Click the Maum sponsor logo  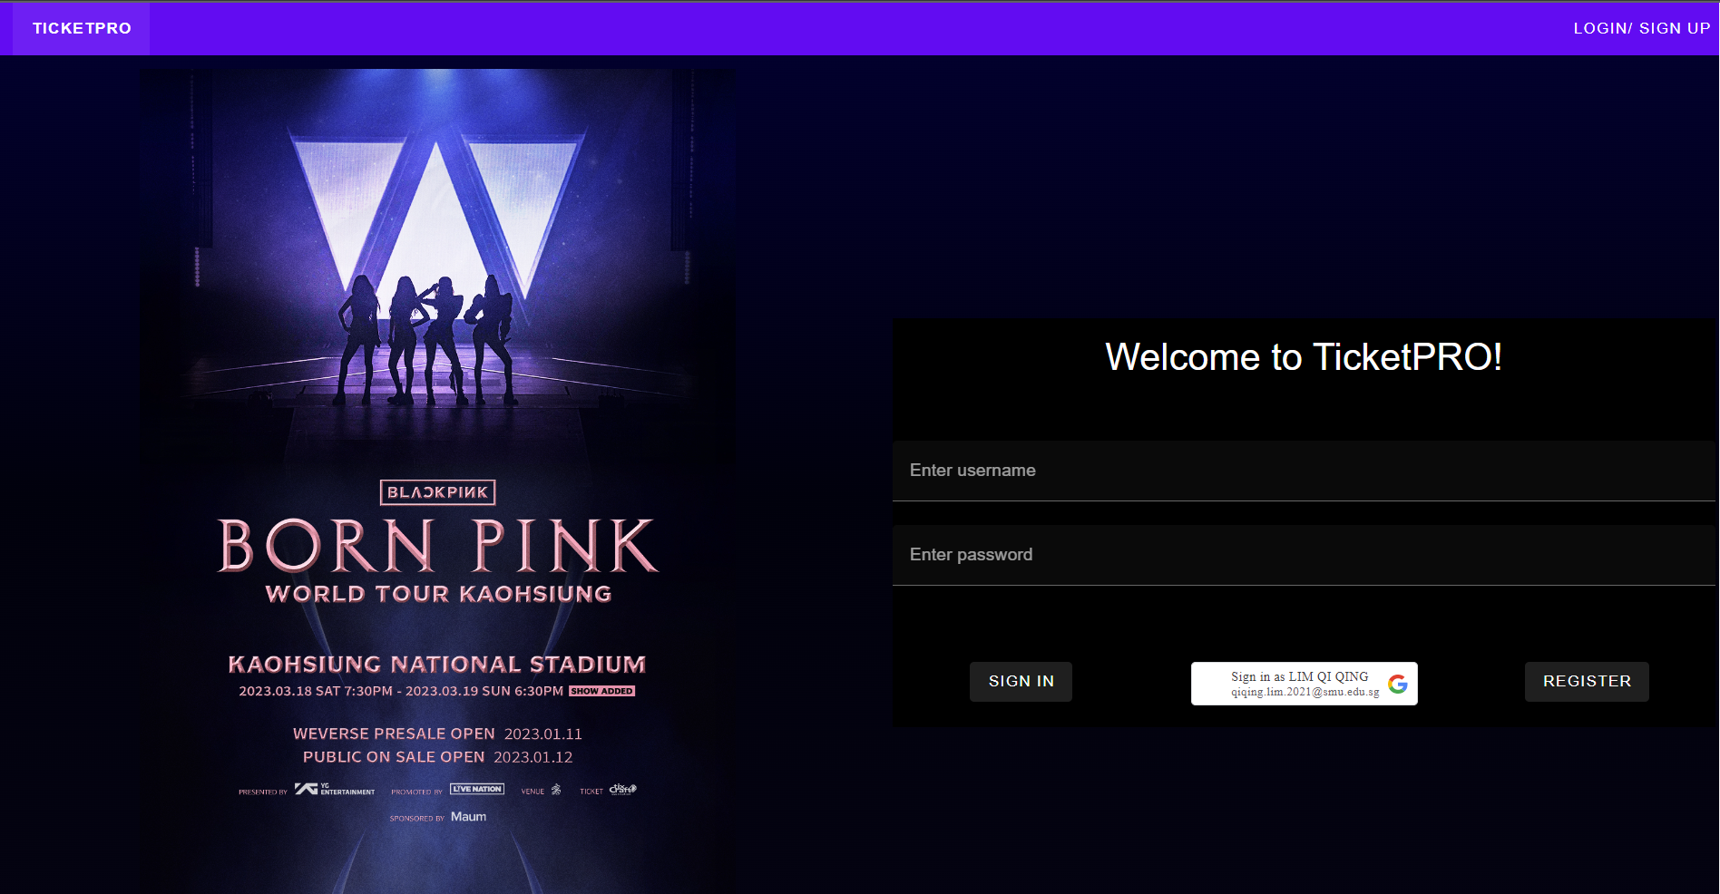468,816
